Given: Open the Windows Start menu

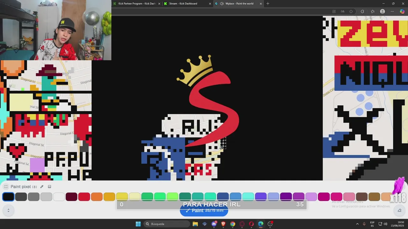Looking at the screenshot, I should [x=138, y=224].
